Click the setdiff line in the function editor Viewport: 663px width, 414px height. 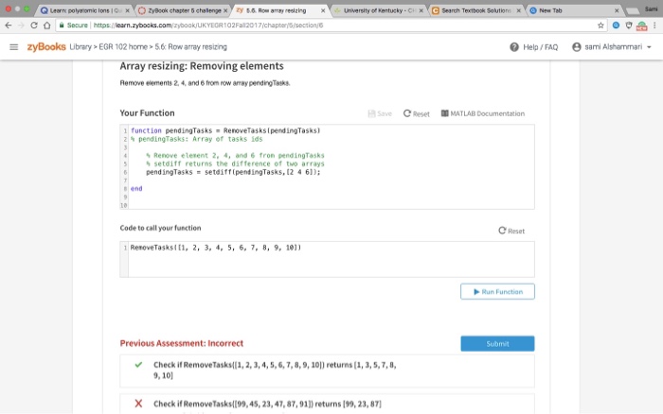pos(233,172)
